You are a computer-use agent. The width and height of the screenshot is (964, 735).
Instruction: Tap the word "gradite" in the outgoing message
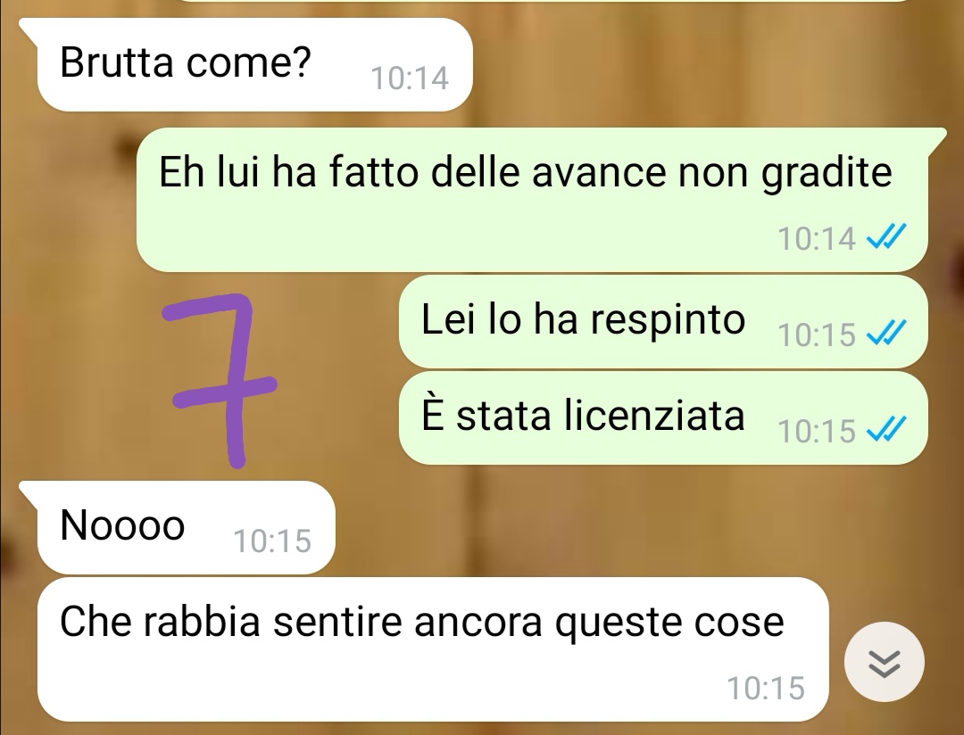click(827, 174)
